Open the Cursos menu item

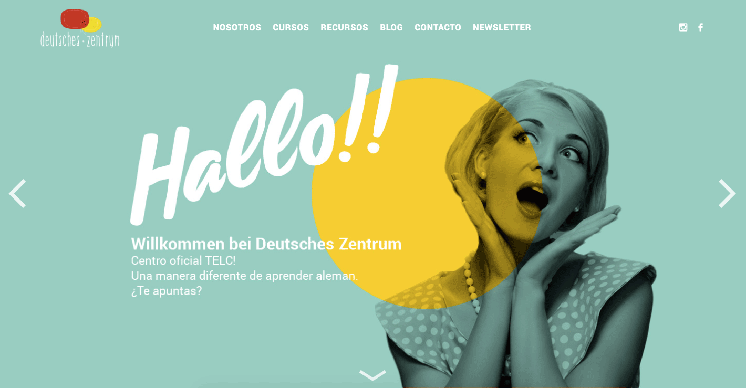coord(291,27)
